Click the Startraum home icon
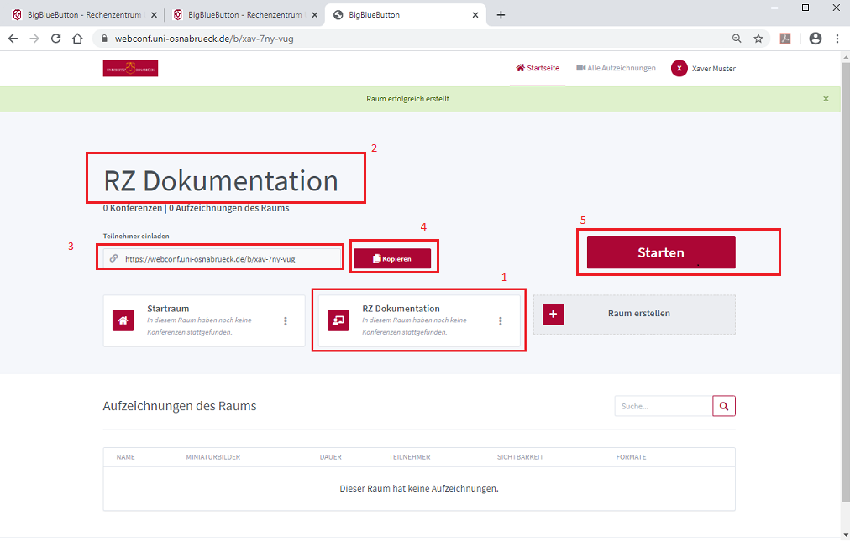The image size is (850, 541). 123,320
